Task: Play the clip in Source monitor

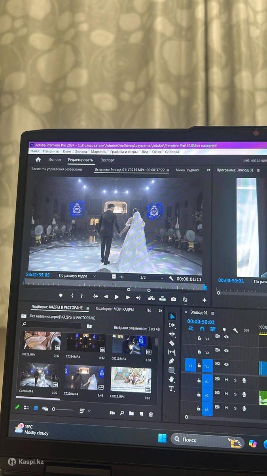Action: point(117,297)
